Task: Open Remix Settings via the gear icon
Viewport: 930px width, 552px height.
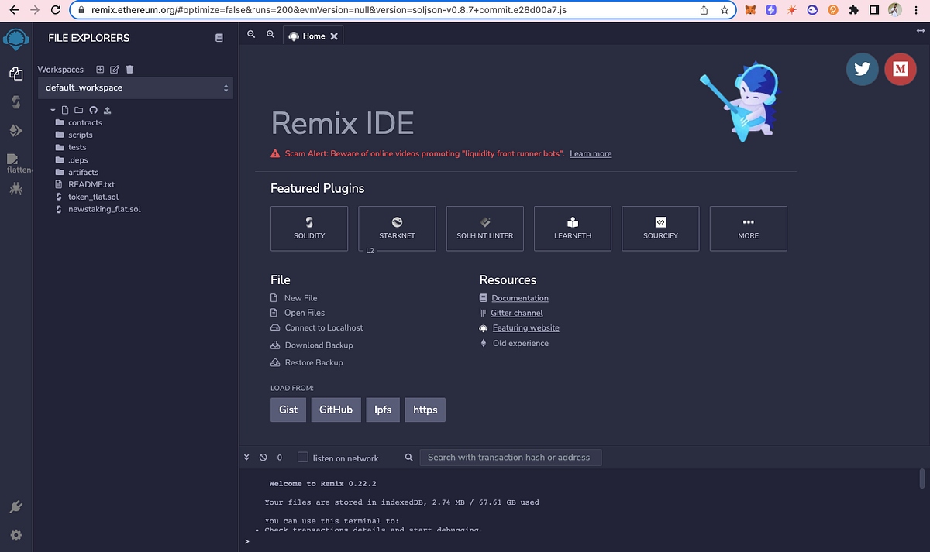Action: coord(16,535)
